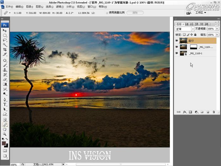
Task: Open the 编辑 menu
Action: pyautogui.click(x=20, y=7)
